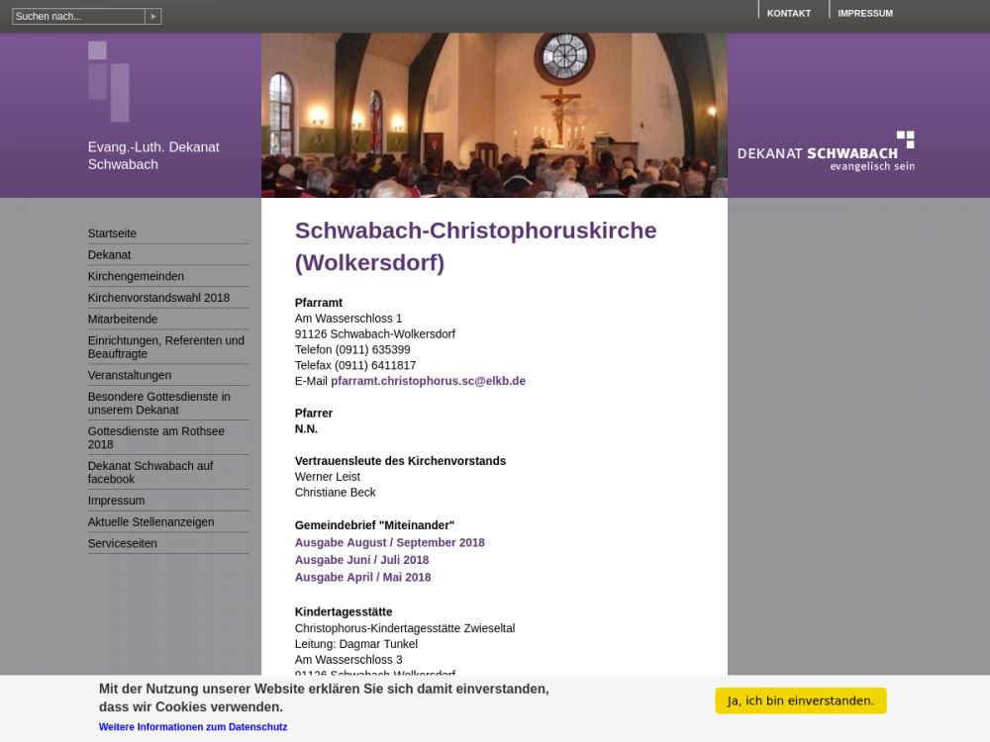990x742 pixels.
Task: Click the purple squares logo at top left
Action: (x=108, y=81)
